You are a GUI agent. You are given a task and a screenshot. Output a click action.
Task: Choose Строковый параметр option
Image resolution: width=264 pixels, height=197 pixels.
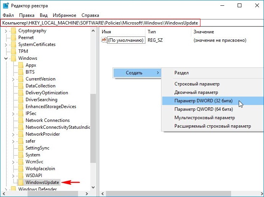213,84
